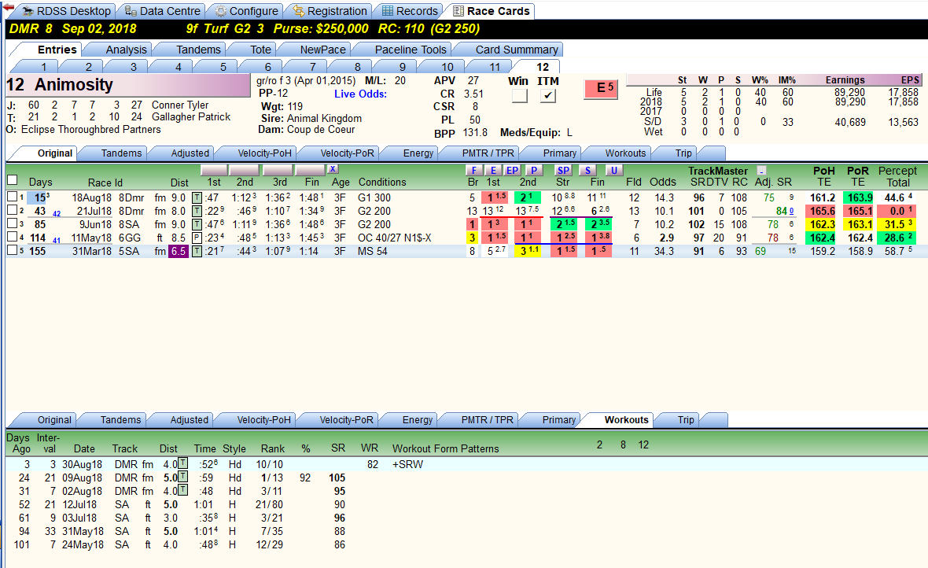Click the minus button beside TrackMaster

[x=762, y=171]
